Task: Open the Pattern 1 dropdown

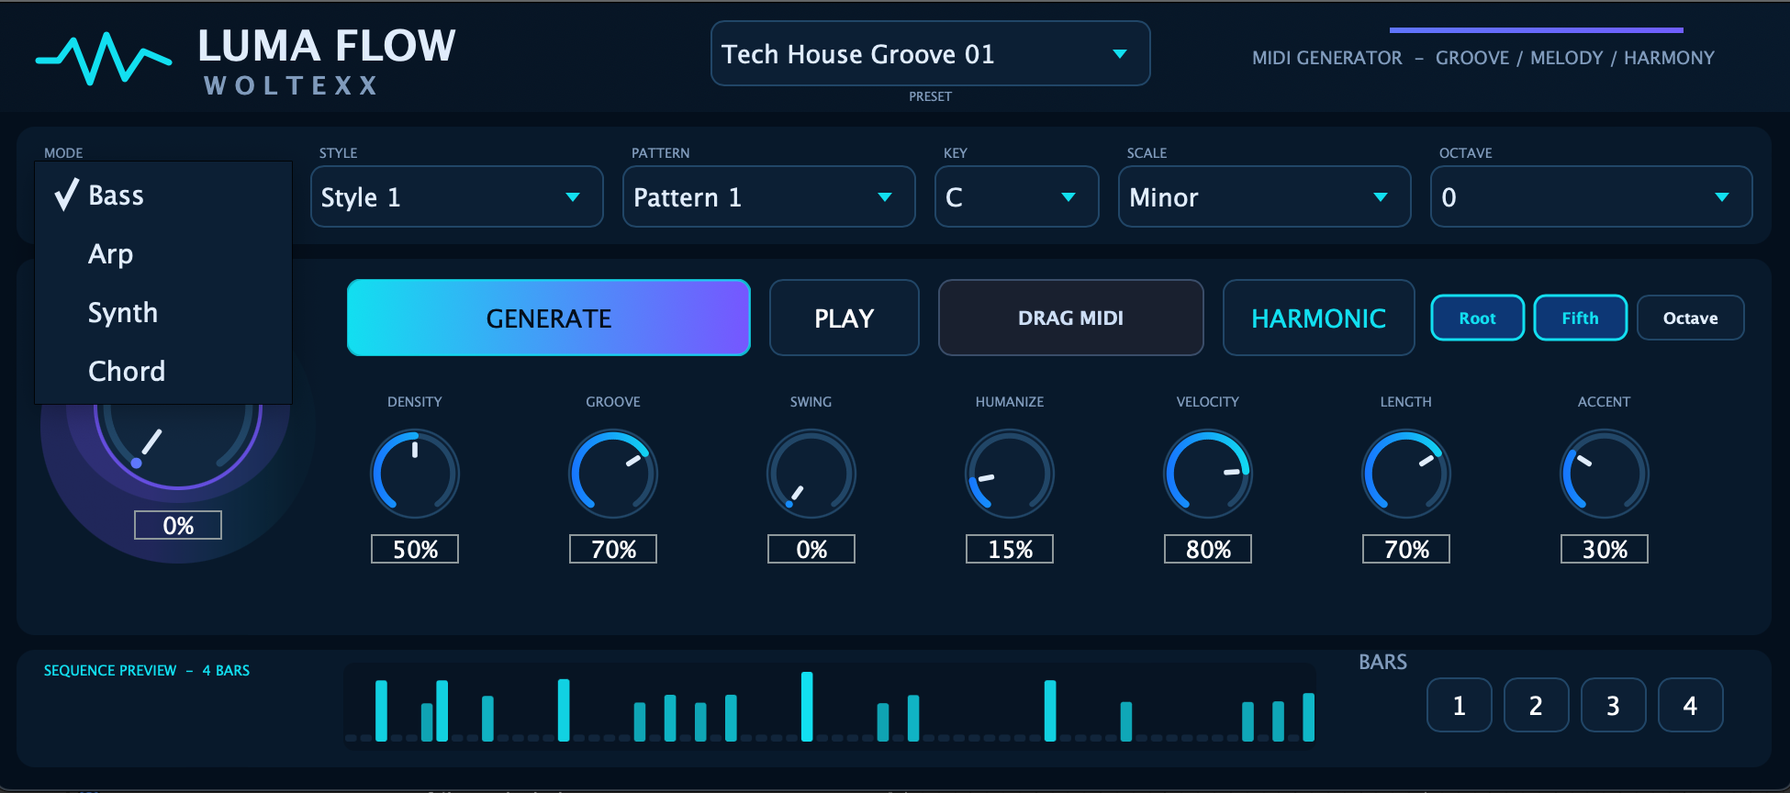Action: [768, 196]
